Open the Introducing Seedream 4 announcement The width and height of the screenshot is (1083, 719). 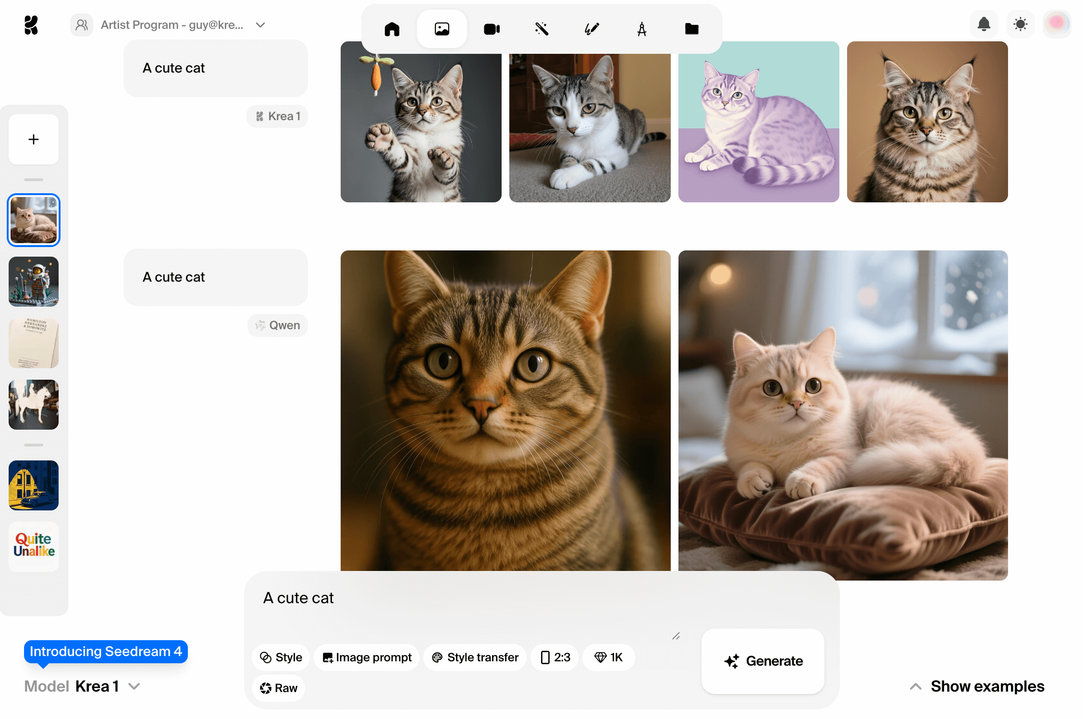pyautogui.click(x=106, y=651)
